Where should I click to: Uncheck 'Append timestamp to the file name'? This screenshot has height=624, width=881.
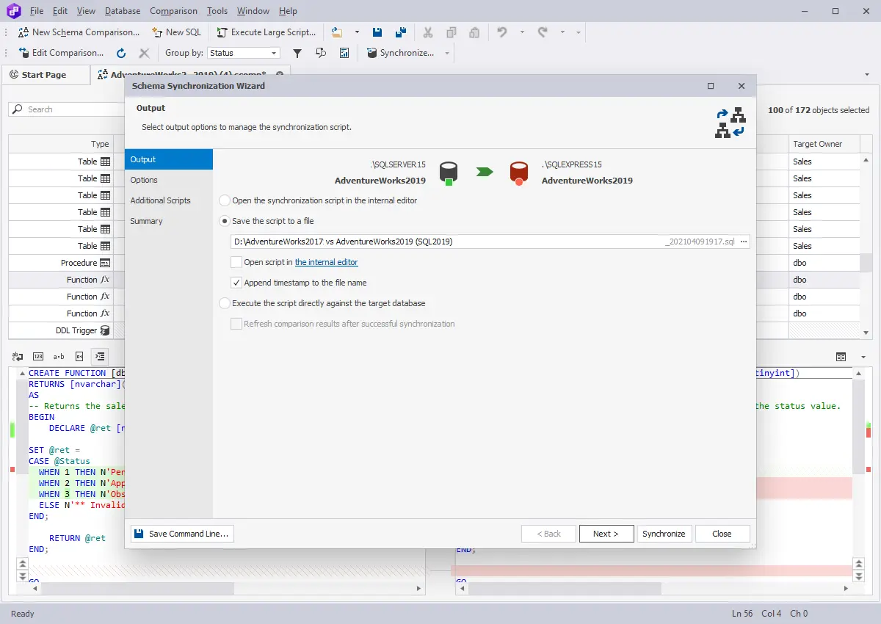(236, 283)
